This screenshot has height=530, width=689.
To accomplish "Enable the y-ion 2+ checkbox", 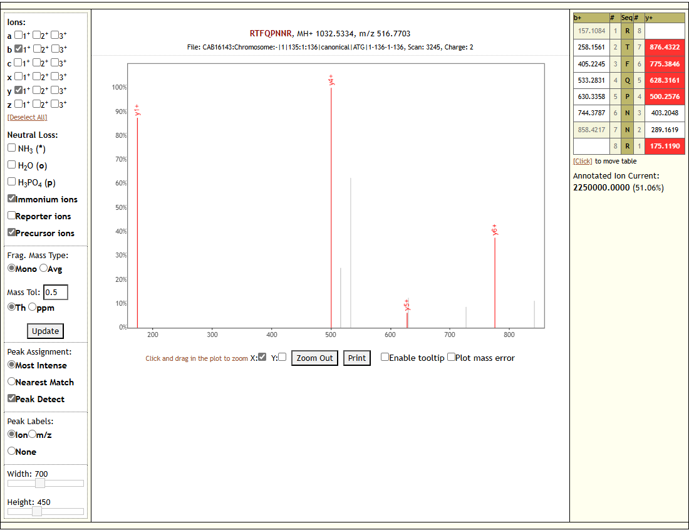I will (37, 90).
